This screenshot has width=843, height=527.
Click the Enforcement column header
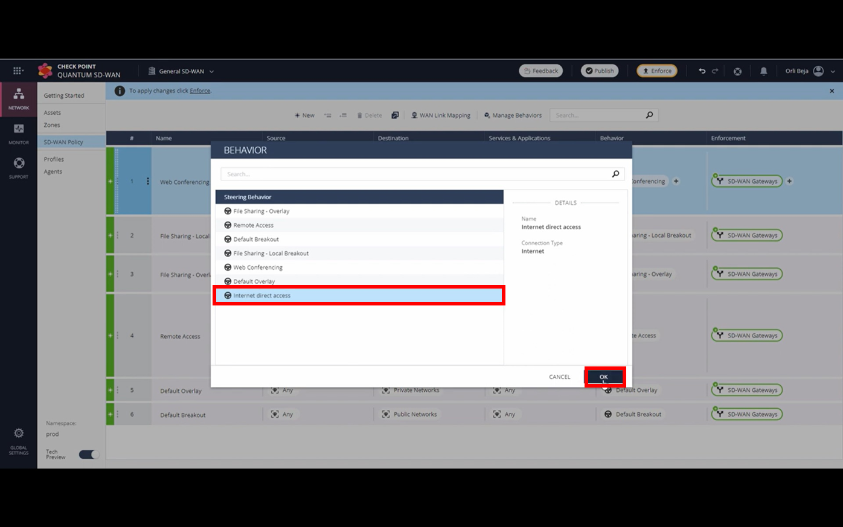[728, 138]
